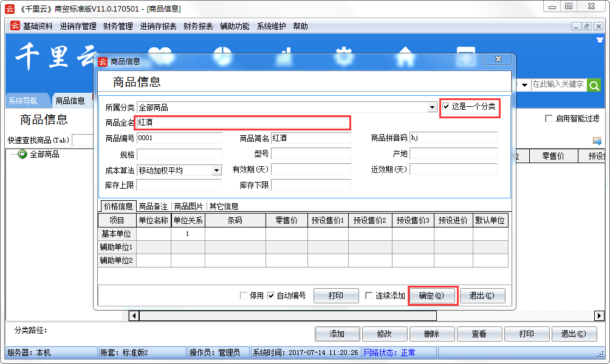Switch to the 商品图片 tab
Screen dimensions: 610x364
[x=188, y=206]
